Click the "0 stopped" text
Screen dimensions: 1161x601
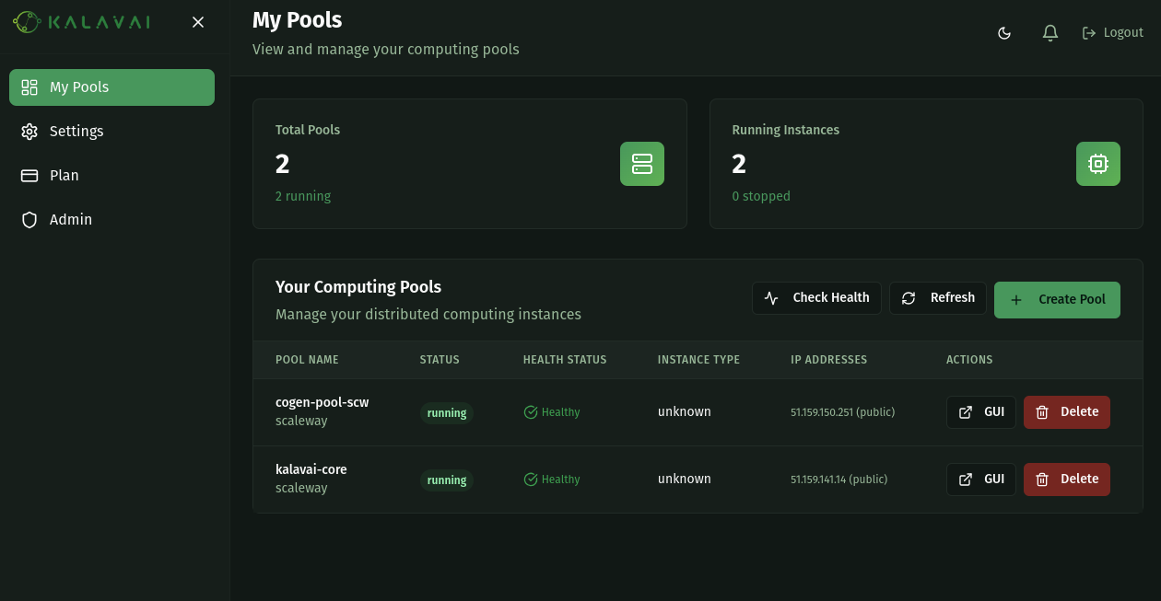tap(761, 196)
